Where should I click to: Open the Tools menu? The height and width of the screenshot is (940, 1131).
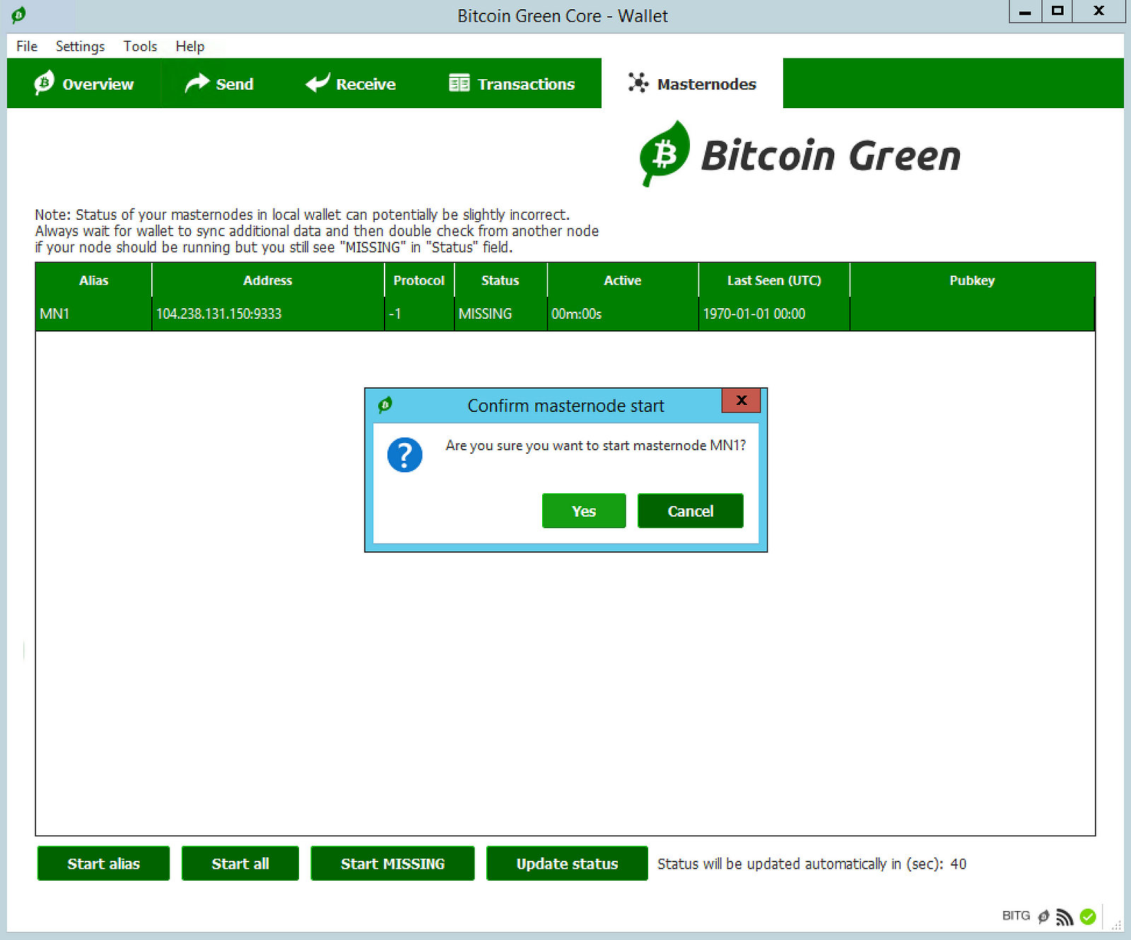tap(140, 46)
